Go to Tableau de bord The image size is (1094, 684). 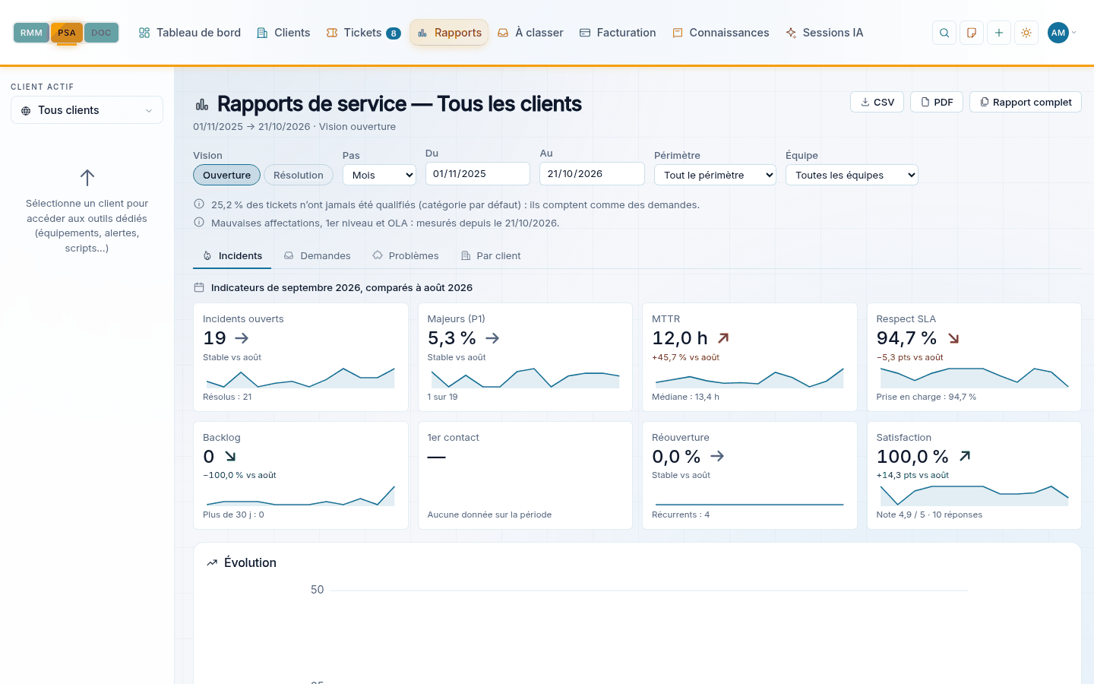tap(189, 33)
